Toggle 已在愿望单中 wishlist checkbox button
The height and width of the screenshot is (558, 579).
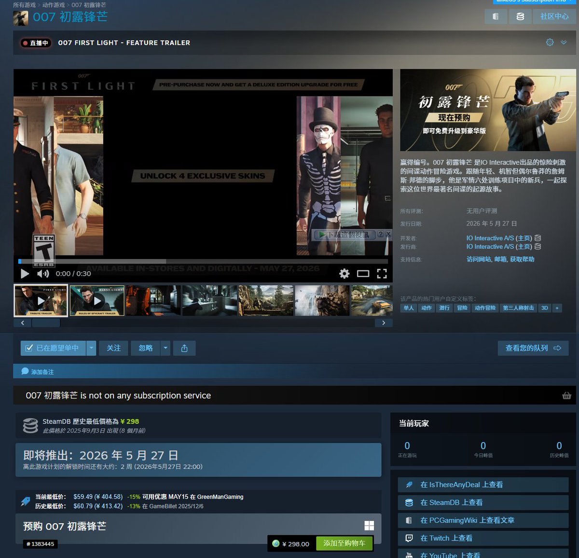(53, 348)
